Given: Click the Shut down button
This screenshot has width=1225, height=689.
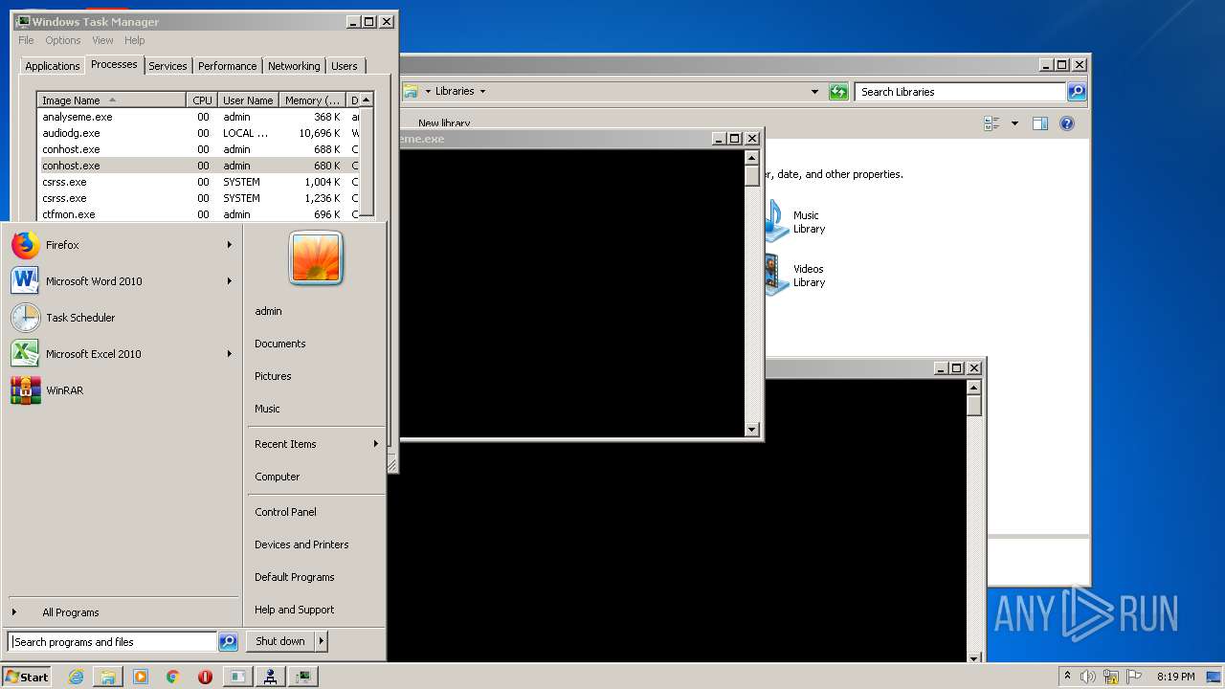Looking at the screenshot, I should click(280, 641).
